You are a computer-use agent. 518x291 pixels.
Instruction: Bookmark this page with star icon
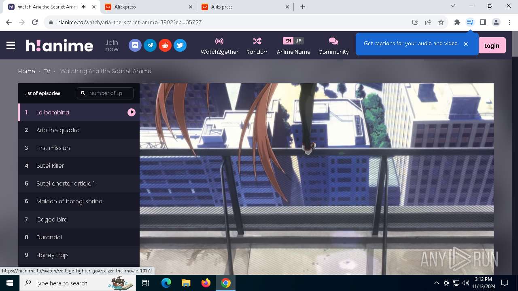coord(441,22)
